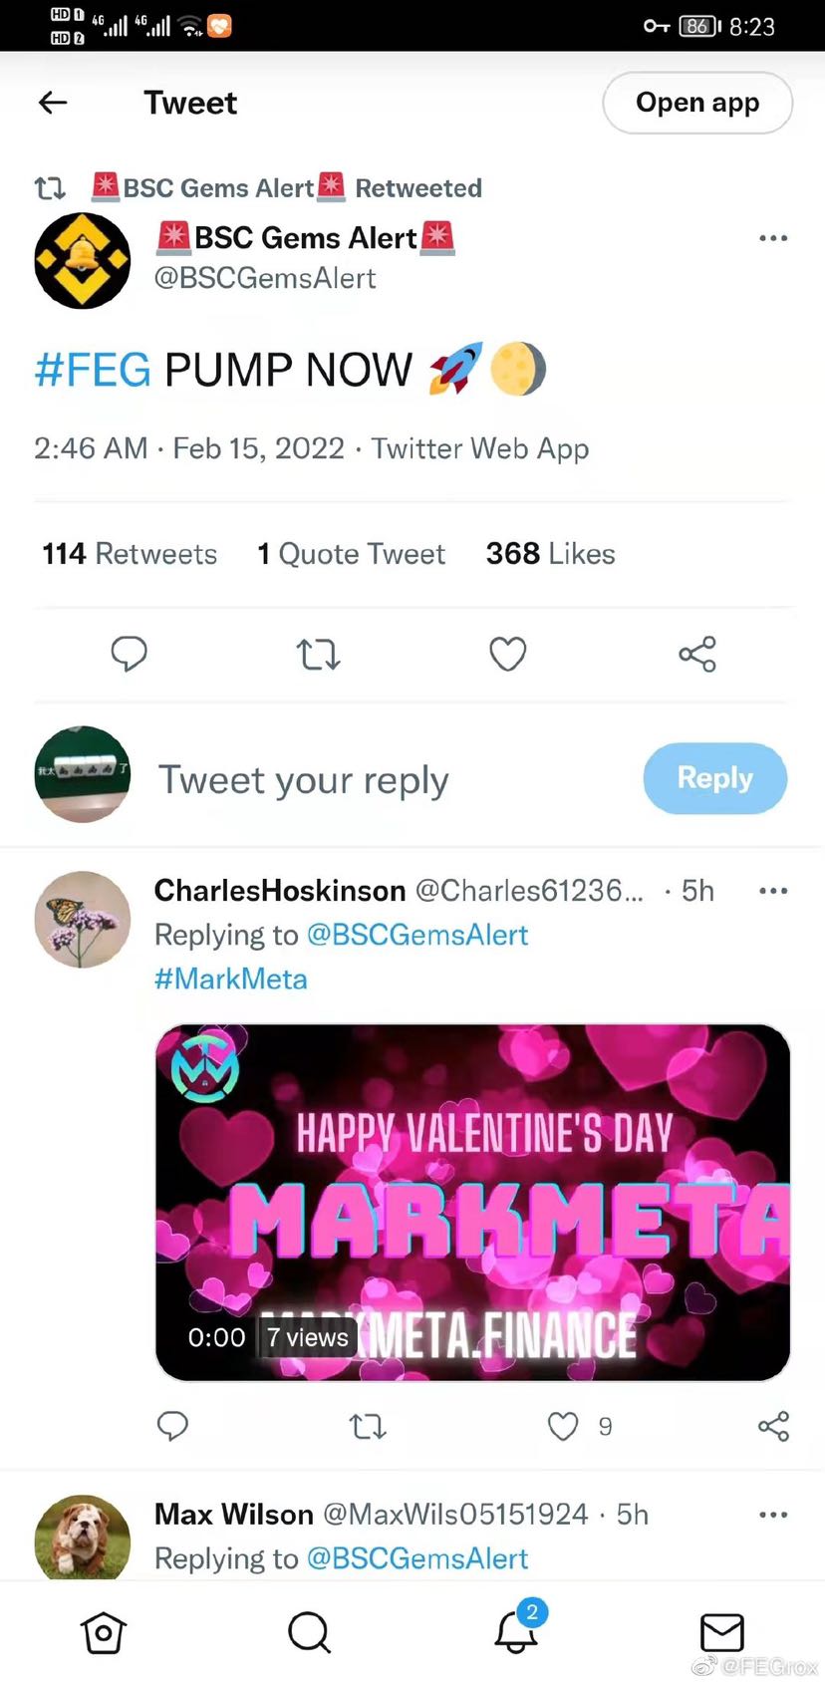Open the #FEG hashtag link
This screenshot has height=1684, width=825.
click(x=93, y=370)
